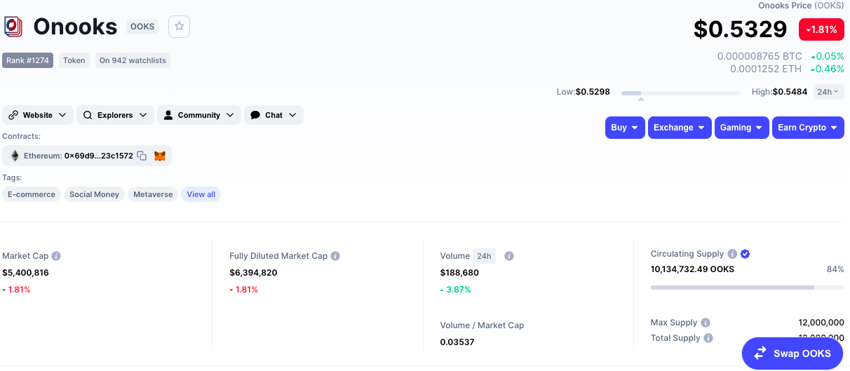Open Fully Diluted Market Cap info icon
Viewport: 850px width, 371px height.
tap(335, 256)
